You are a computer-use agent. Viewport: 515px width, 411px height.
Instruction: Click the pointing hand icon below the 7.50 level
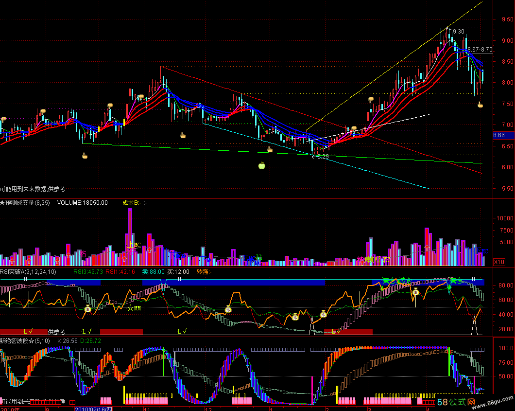click(x=480, y=105)
